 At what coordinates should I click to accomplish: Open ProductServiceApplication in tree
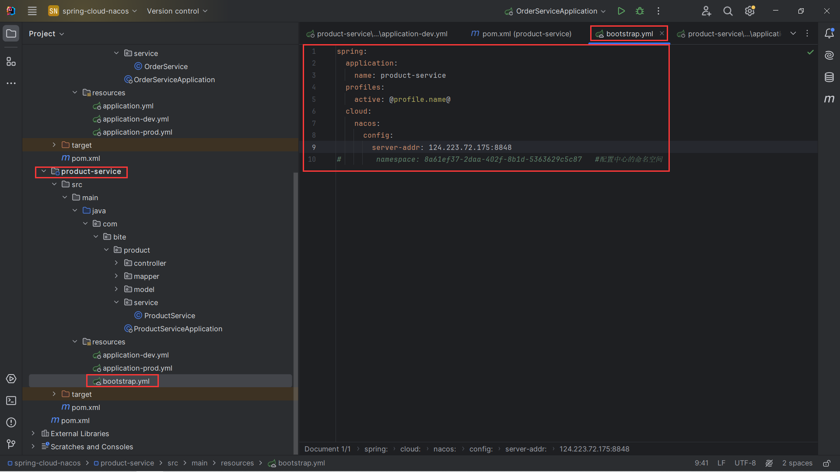173,329
